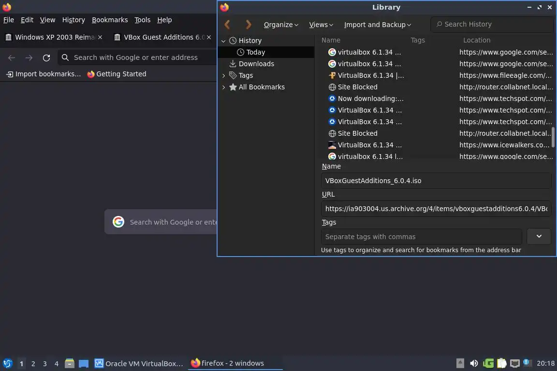Viewport: 557px width, 371px height.
Task: Expand the Tags tree node
Action: [223, 76]
